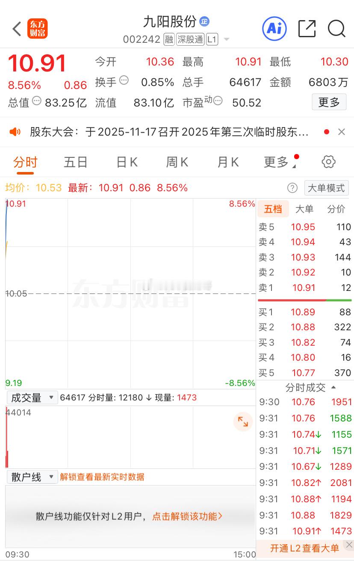Open the 成交量 dropdown

click(x=32, y=397)
